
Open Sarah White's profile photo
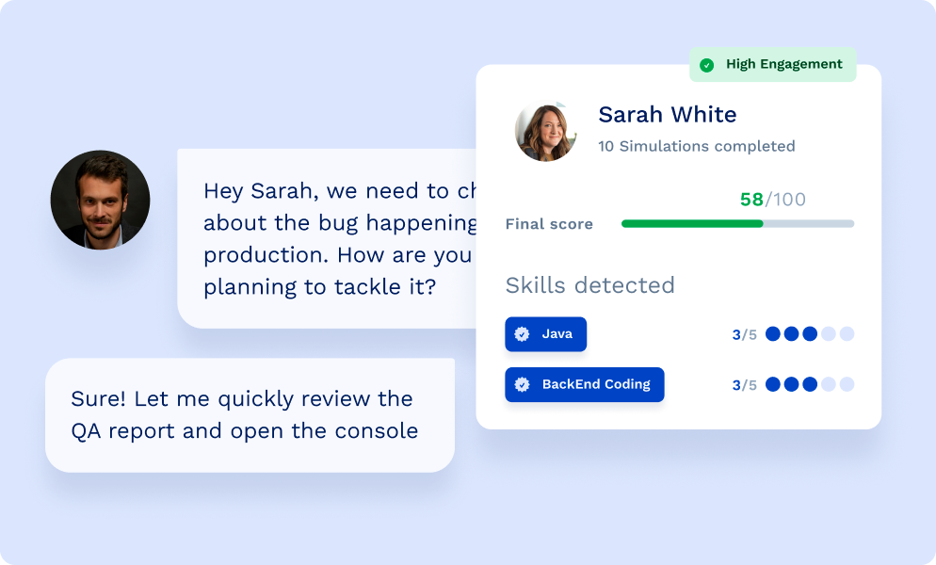point(546,131)
